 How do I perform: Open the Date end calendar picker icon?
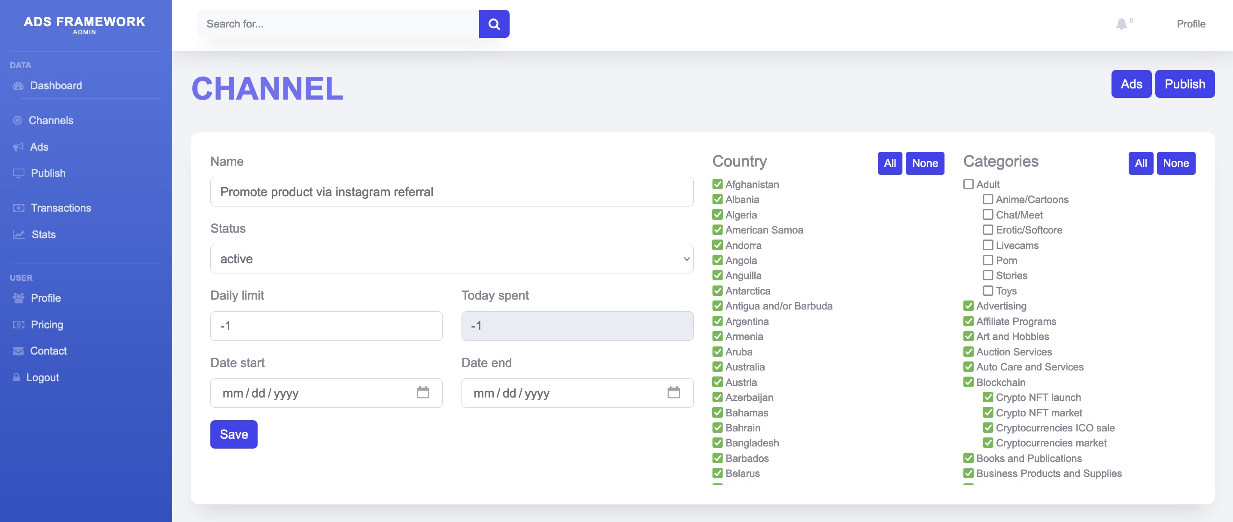[674, 393]
